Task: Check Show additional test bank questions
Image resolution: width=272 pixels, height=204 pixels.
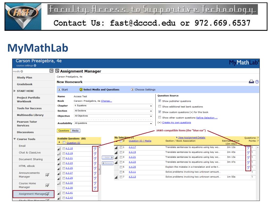Action: [x=160, y=106]
